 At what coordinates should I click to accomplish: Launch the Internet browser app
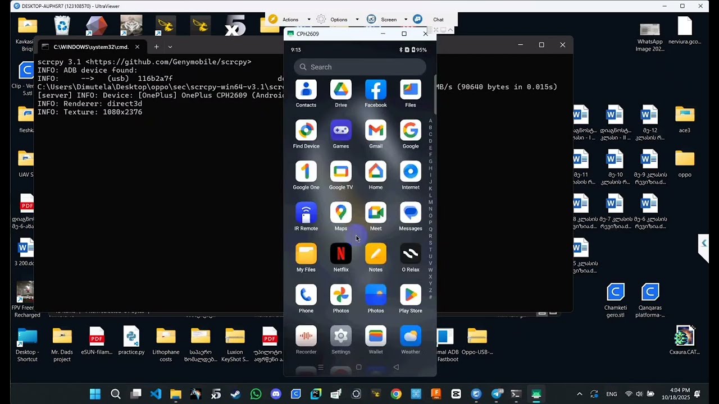[411, 175]
